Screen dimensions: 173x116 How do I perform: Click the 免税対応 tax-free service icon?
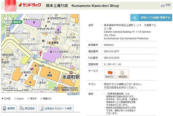pyautogui.click(x=110, y=74)
